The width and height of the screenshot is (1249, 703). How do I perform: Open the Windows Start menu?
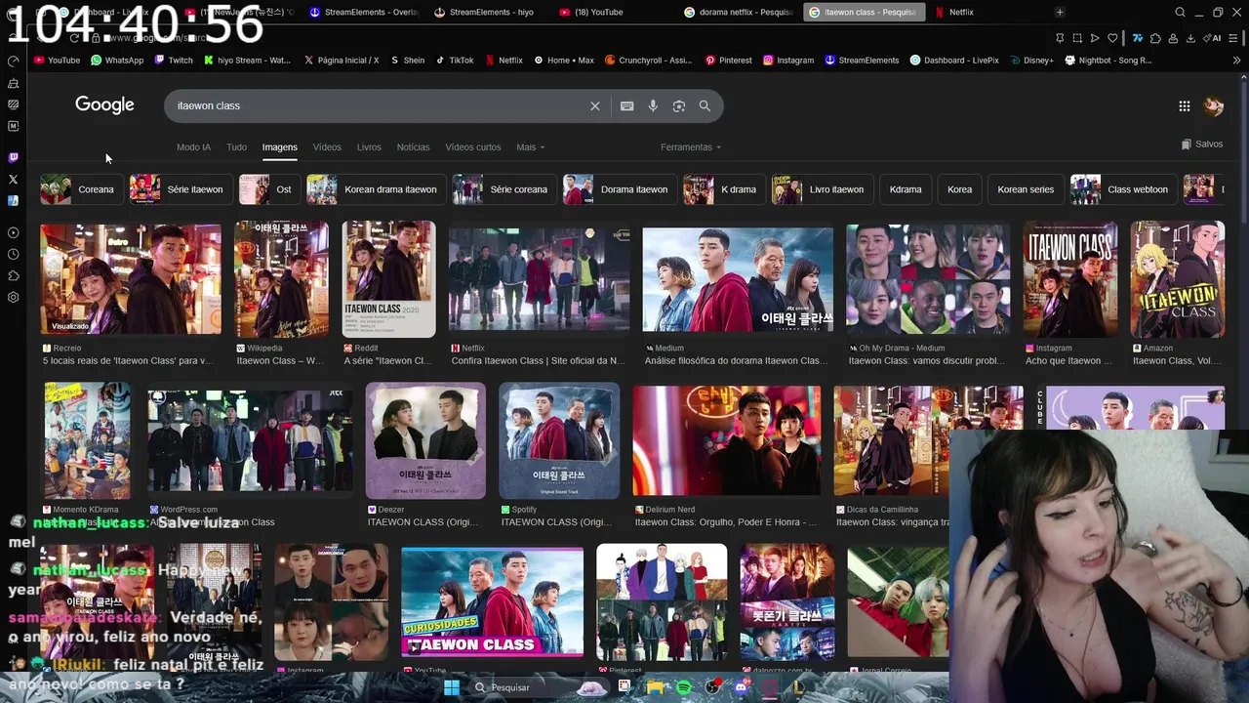click(x=452, y=687)
